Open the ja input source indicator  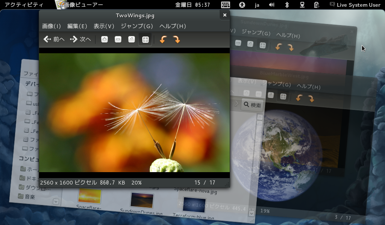(x=257, y=5)
